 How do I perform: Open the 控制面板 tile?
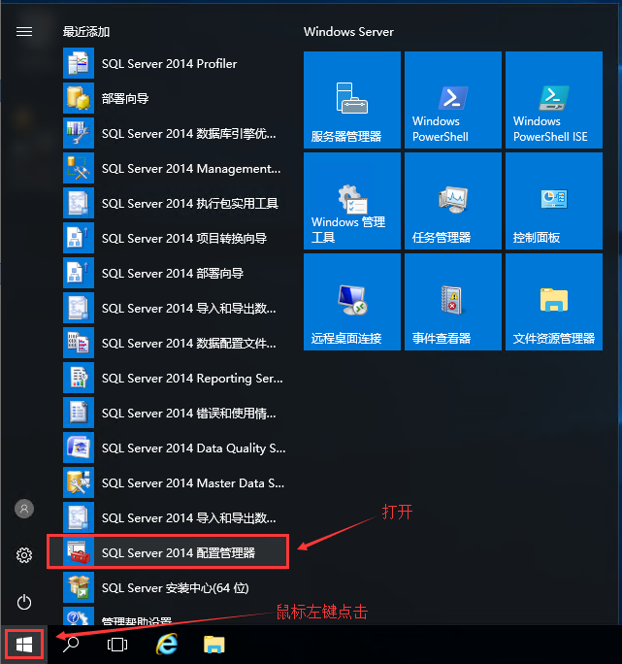pyautogui.click(x=554, y=201)
